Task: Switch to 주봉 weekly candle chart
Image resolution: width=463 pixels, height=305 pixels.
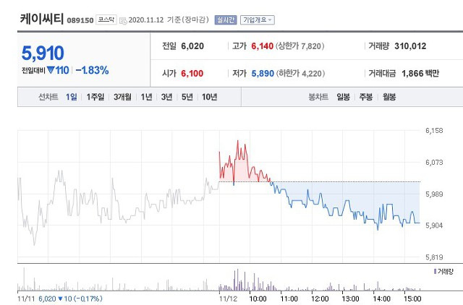Action: [366, 97]
